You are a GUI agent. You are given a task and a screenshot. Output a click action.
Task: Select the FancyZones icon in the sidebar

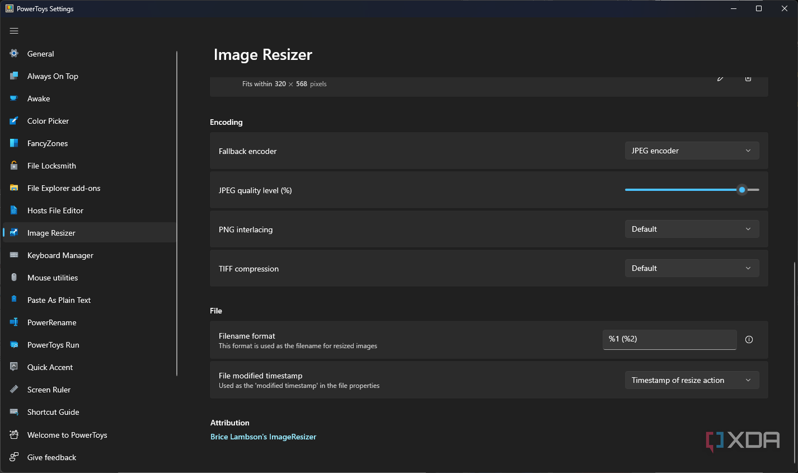coord(13,143)
